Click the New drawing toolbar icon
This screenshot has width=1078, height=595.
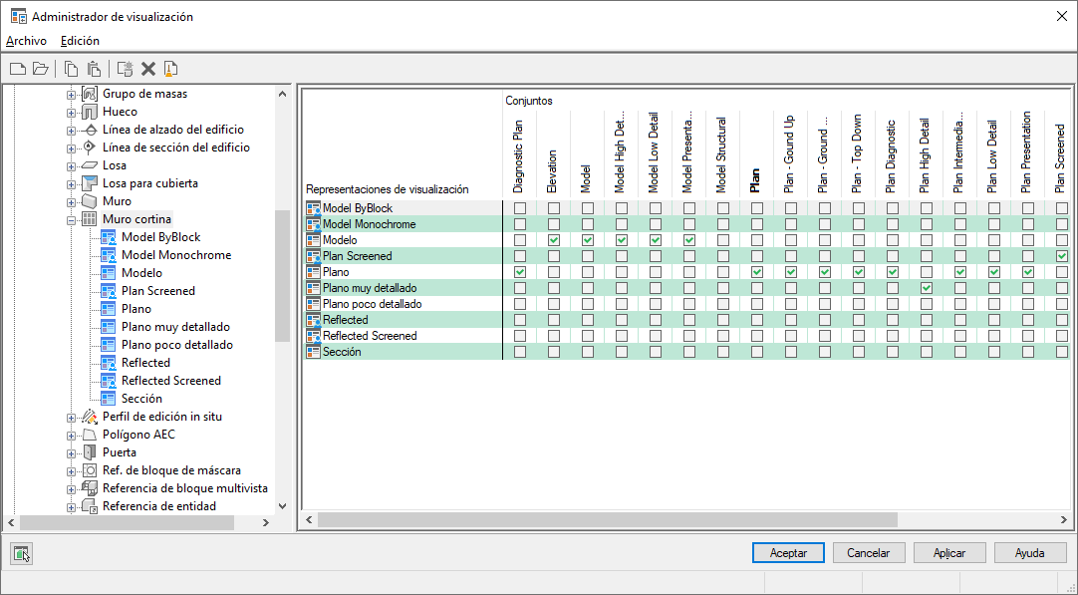coord(18,68)
